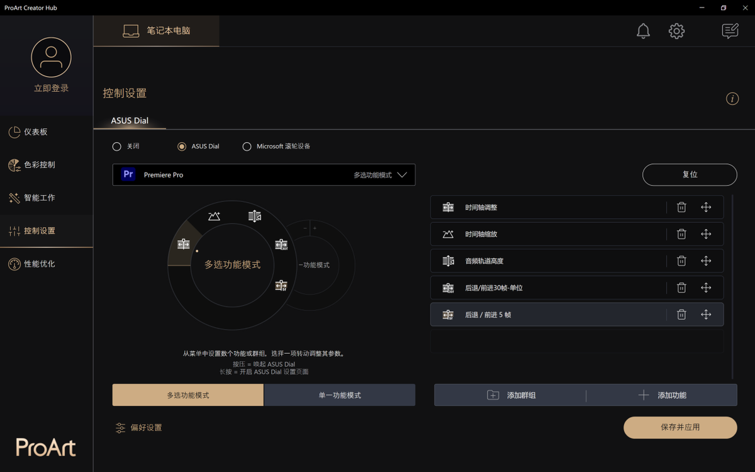
Task: Go to 控制设置 in sidebar
Action: point(47,231)
